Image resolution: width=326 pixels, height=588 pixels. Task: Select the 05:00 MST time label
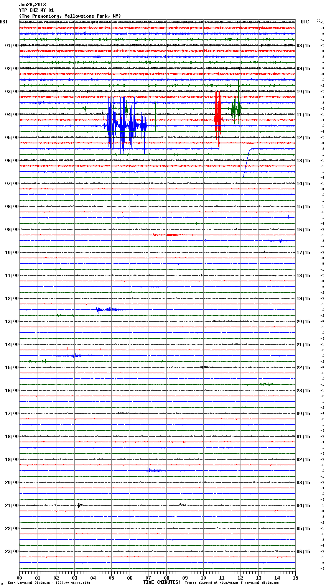point(12,138)
